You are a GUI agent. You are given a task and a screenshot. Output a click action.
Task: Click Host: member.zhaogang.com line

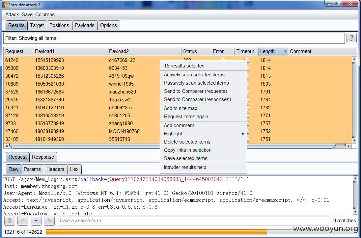pyautogui.click(x=40, y=186)
